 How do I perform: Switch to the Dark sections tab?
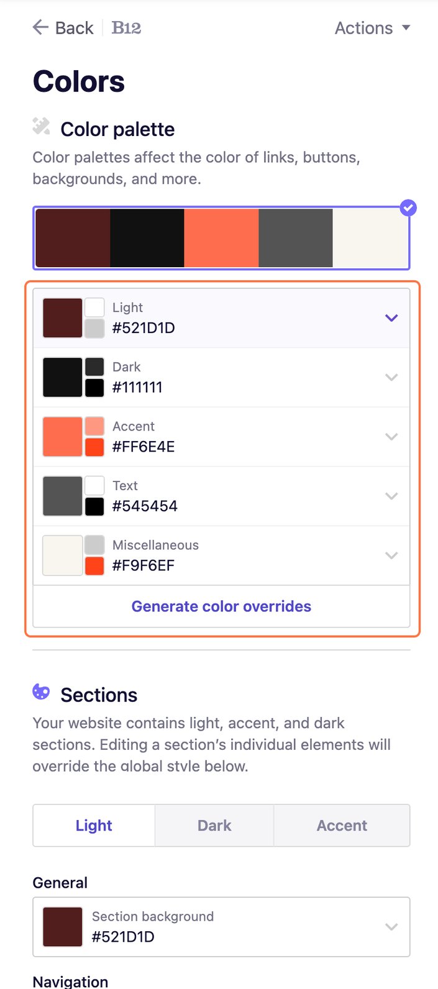(x=214, y=825)
